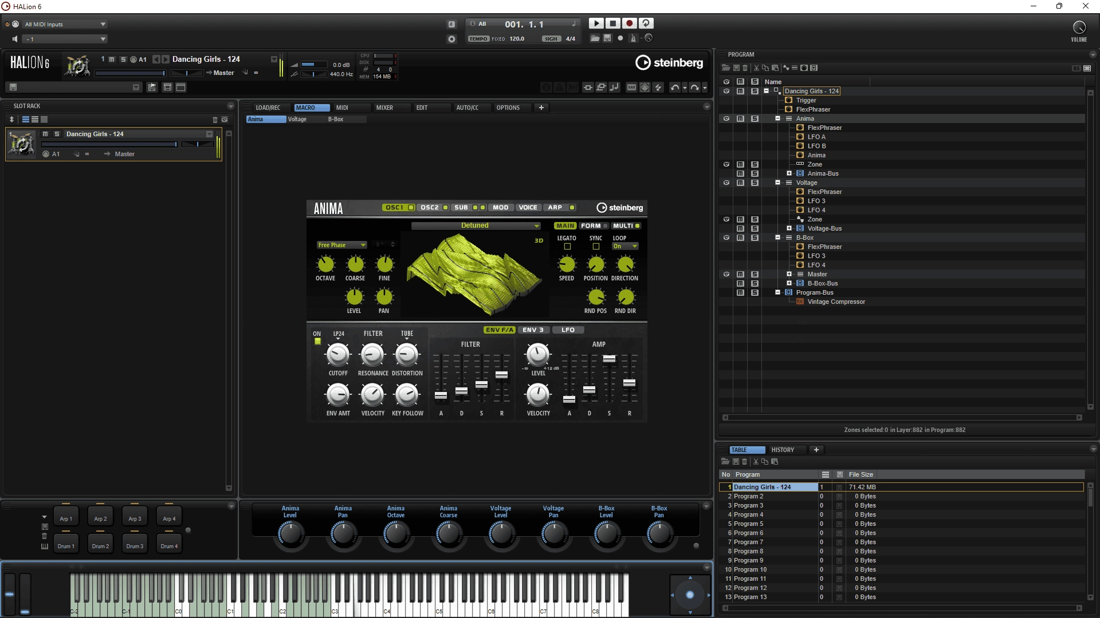The image size is (1100, 618).
Task: Toggle the Loop transport button
Action: [646, 23]
